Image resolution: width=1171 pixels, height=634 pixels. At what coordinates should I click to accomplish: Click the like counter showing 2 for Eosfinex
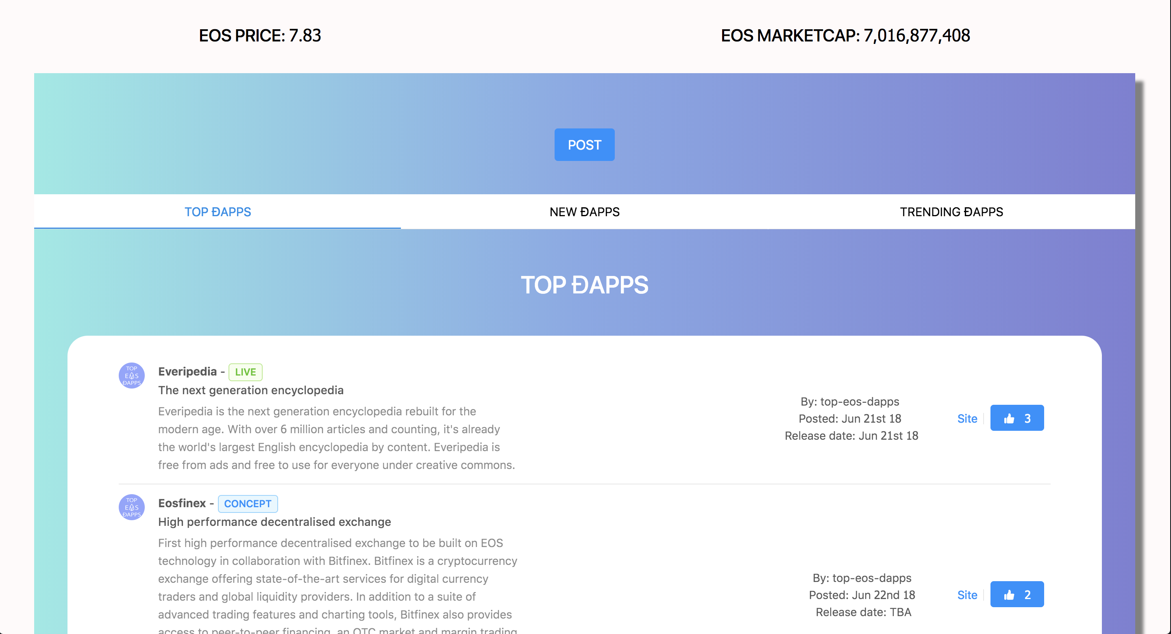1027,595
